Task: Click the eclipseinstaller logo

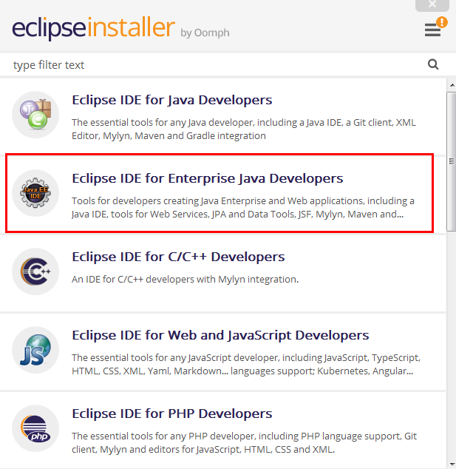Action: (93, 28)
